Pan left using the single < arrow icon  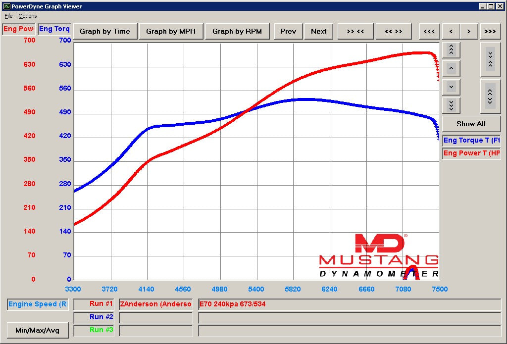click(451, 31)
